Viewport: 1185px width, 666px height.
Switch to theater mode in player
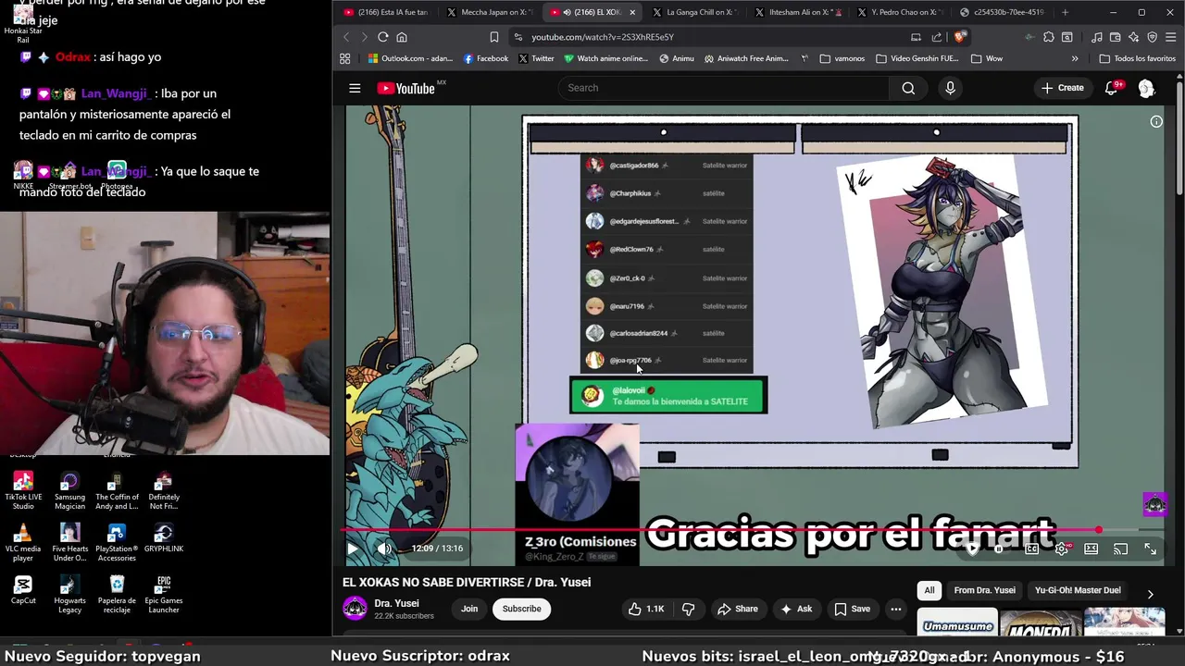click(1091, 549)
